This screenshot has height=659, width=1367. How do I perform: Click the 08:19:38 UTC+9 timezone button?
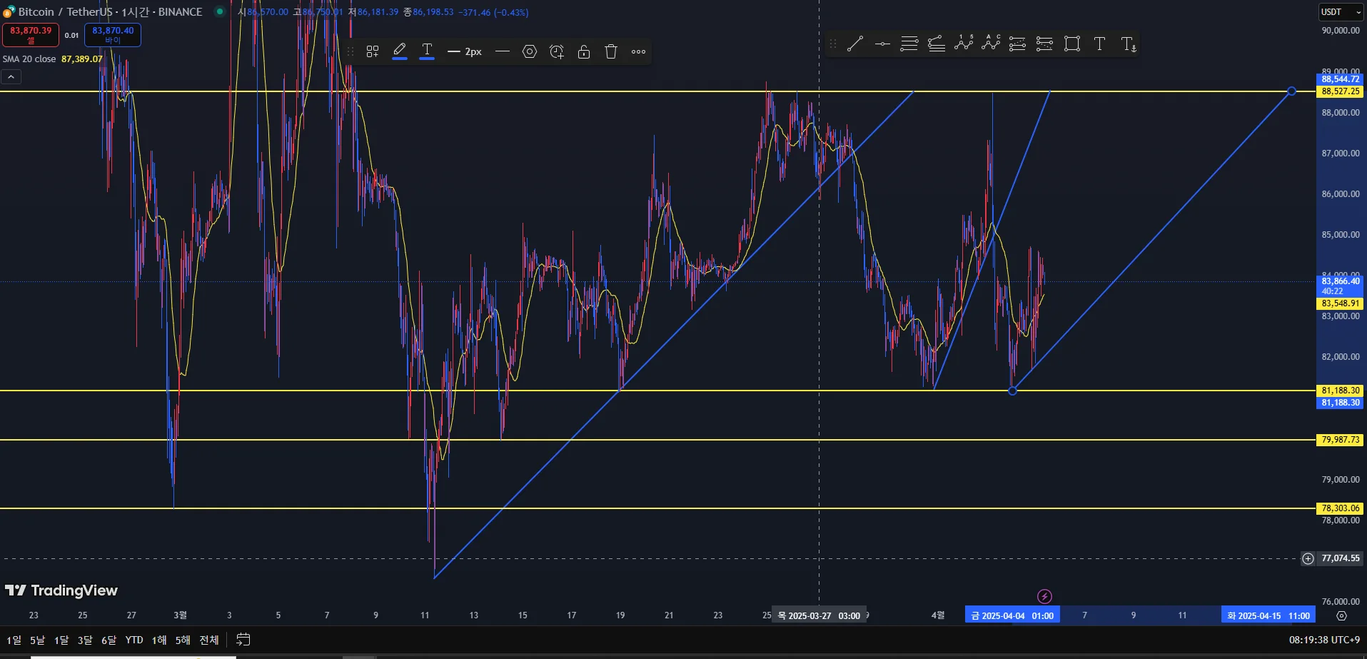tap(1324, 640)
